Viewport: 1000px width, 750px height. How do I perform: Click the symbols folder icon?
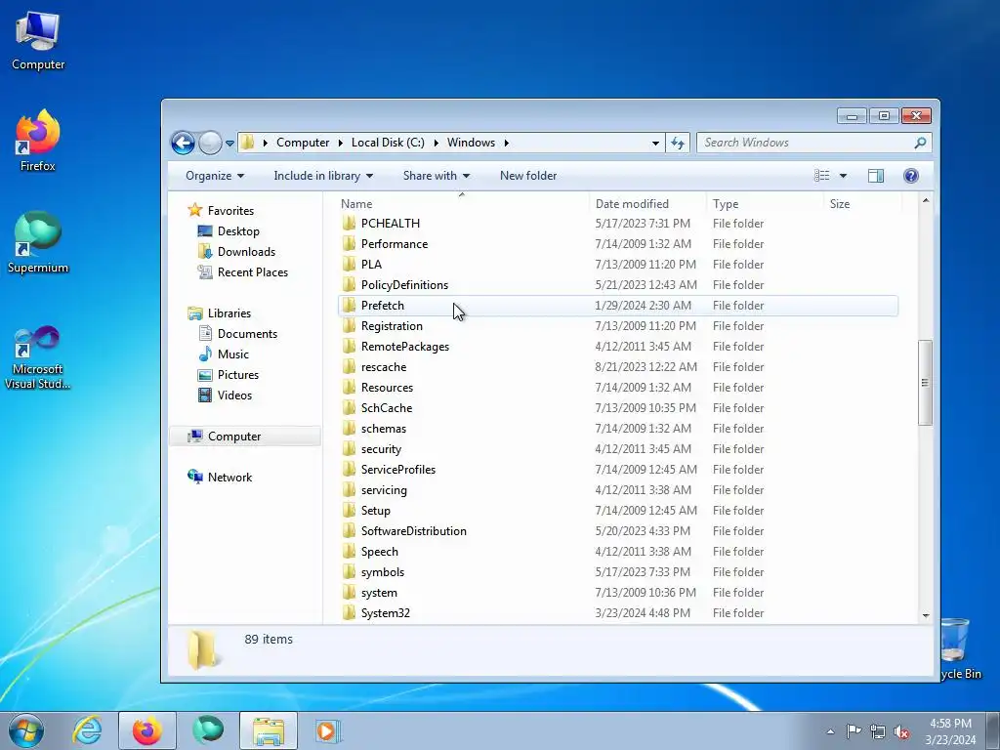pos(349,572)
